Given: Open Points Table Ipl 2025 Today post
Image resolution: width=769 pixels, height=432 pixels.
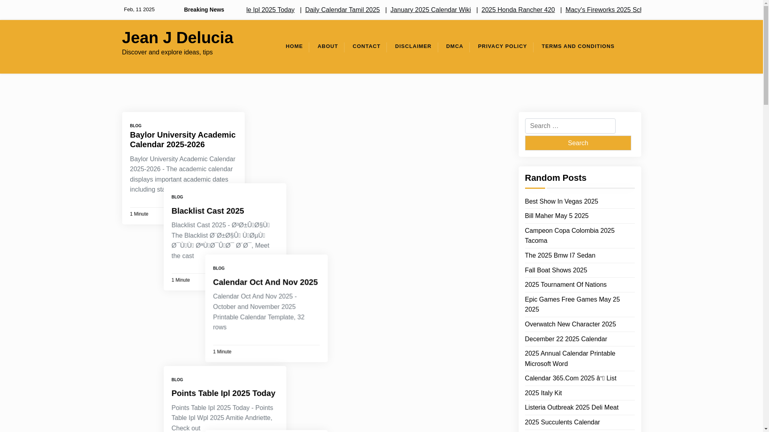Looking at the screenshot, I should coord(223,393).
